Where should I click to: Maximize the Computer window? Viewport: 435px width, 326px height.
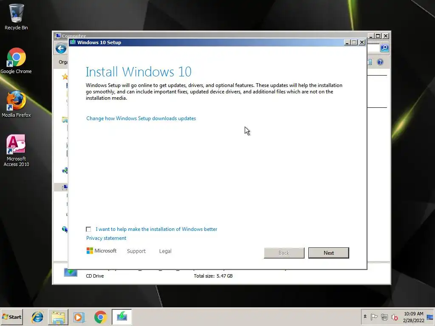click(378, 36)
